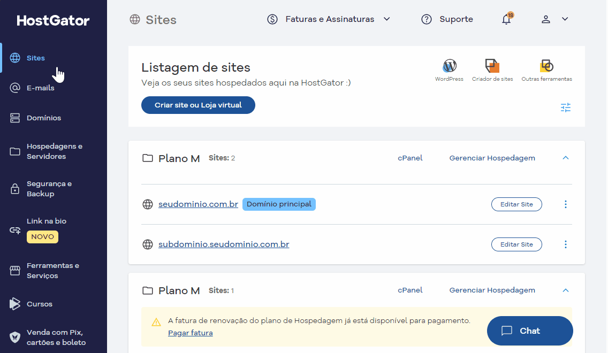Click Editar Site for seudominio.com.br
The image size is (608, 353).
(516, 204)
